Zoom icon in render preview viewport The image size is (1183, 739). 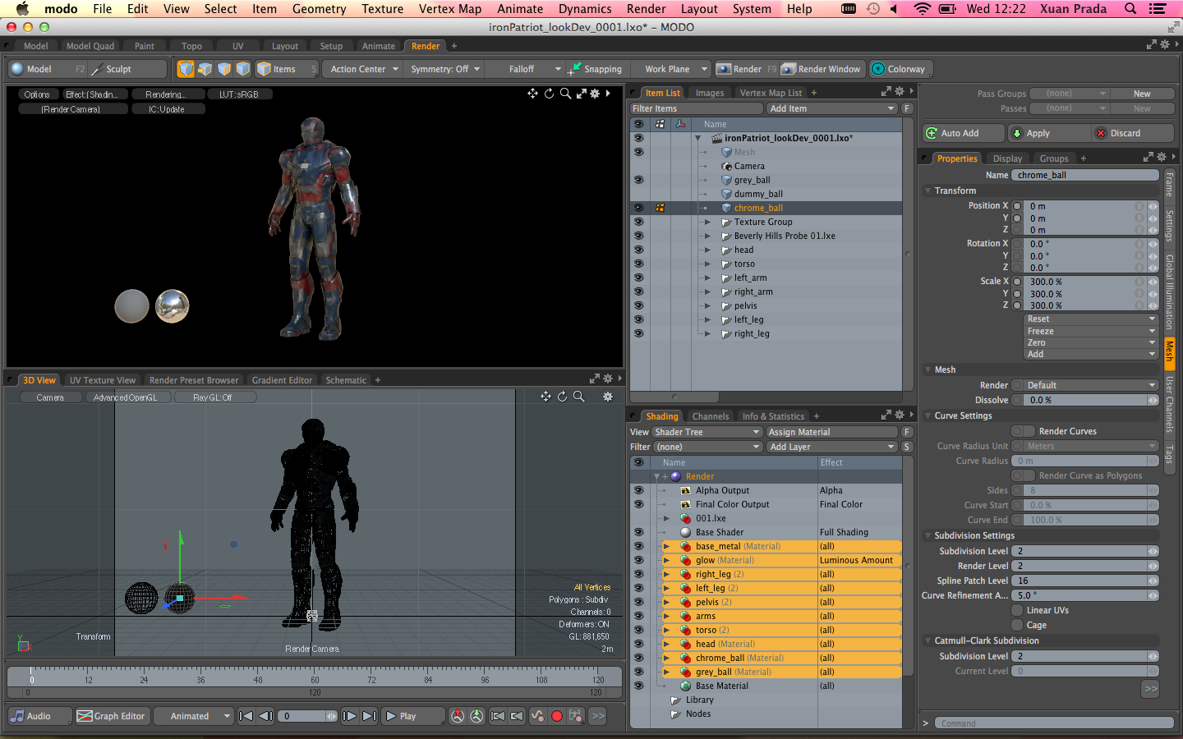565,94
